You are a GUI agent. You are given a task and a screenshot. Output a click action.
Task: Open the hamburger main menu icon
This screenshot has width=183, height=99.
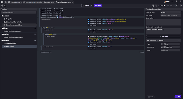coord(2,2)
